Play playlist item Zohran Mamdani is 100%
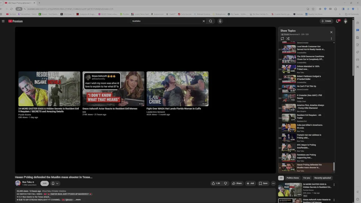 (x=306, y=69)
